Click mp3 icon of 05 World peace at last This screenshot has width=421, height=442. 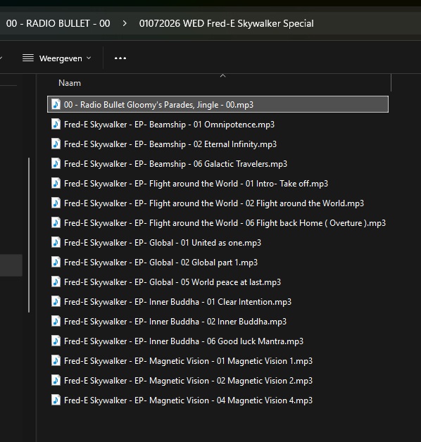tap(56, 282)
